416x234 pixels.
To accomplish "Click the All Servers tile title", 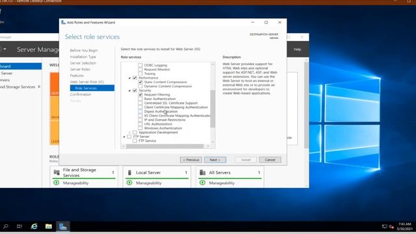I will [x=220, y=172].
